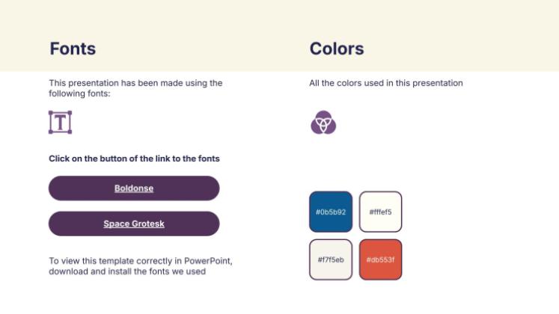Click the 'All the colors used' description
Viewport: 559px width, 314px height.
[x=386, y=83]
